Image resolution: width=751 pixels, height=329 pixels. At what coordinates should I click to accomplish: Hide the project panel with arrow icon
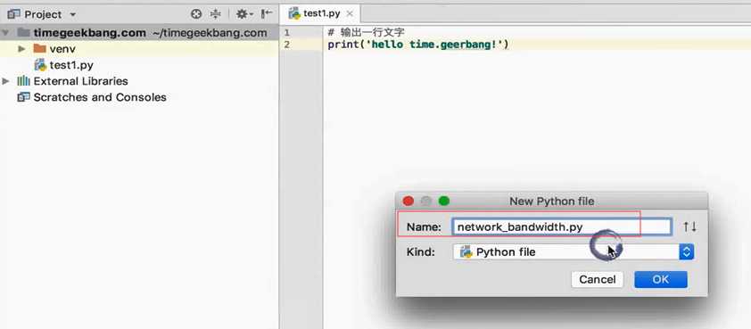[x=267, y=14]
